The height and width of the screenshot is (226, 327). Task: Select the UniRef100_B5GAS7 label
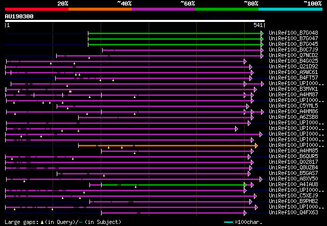tap(293, 173)
